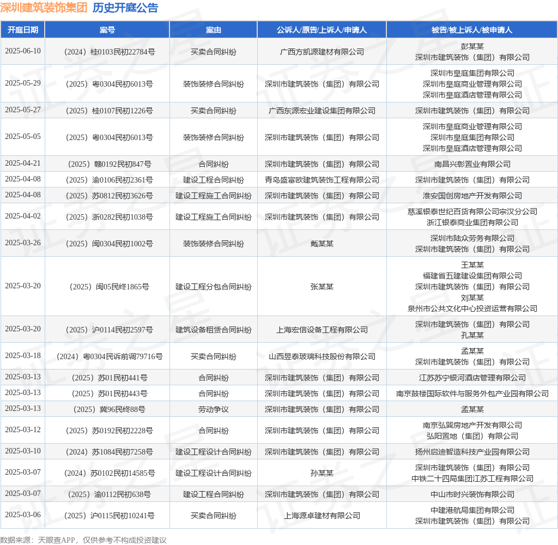Click the 历史开庭公告 heading
The height and width of the screenshot is (545, 558).
[x=125, y=8]
